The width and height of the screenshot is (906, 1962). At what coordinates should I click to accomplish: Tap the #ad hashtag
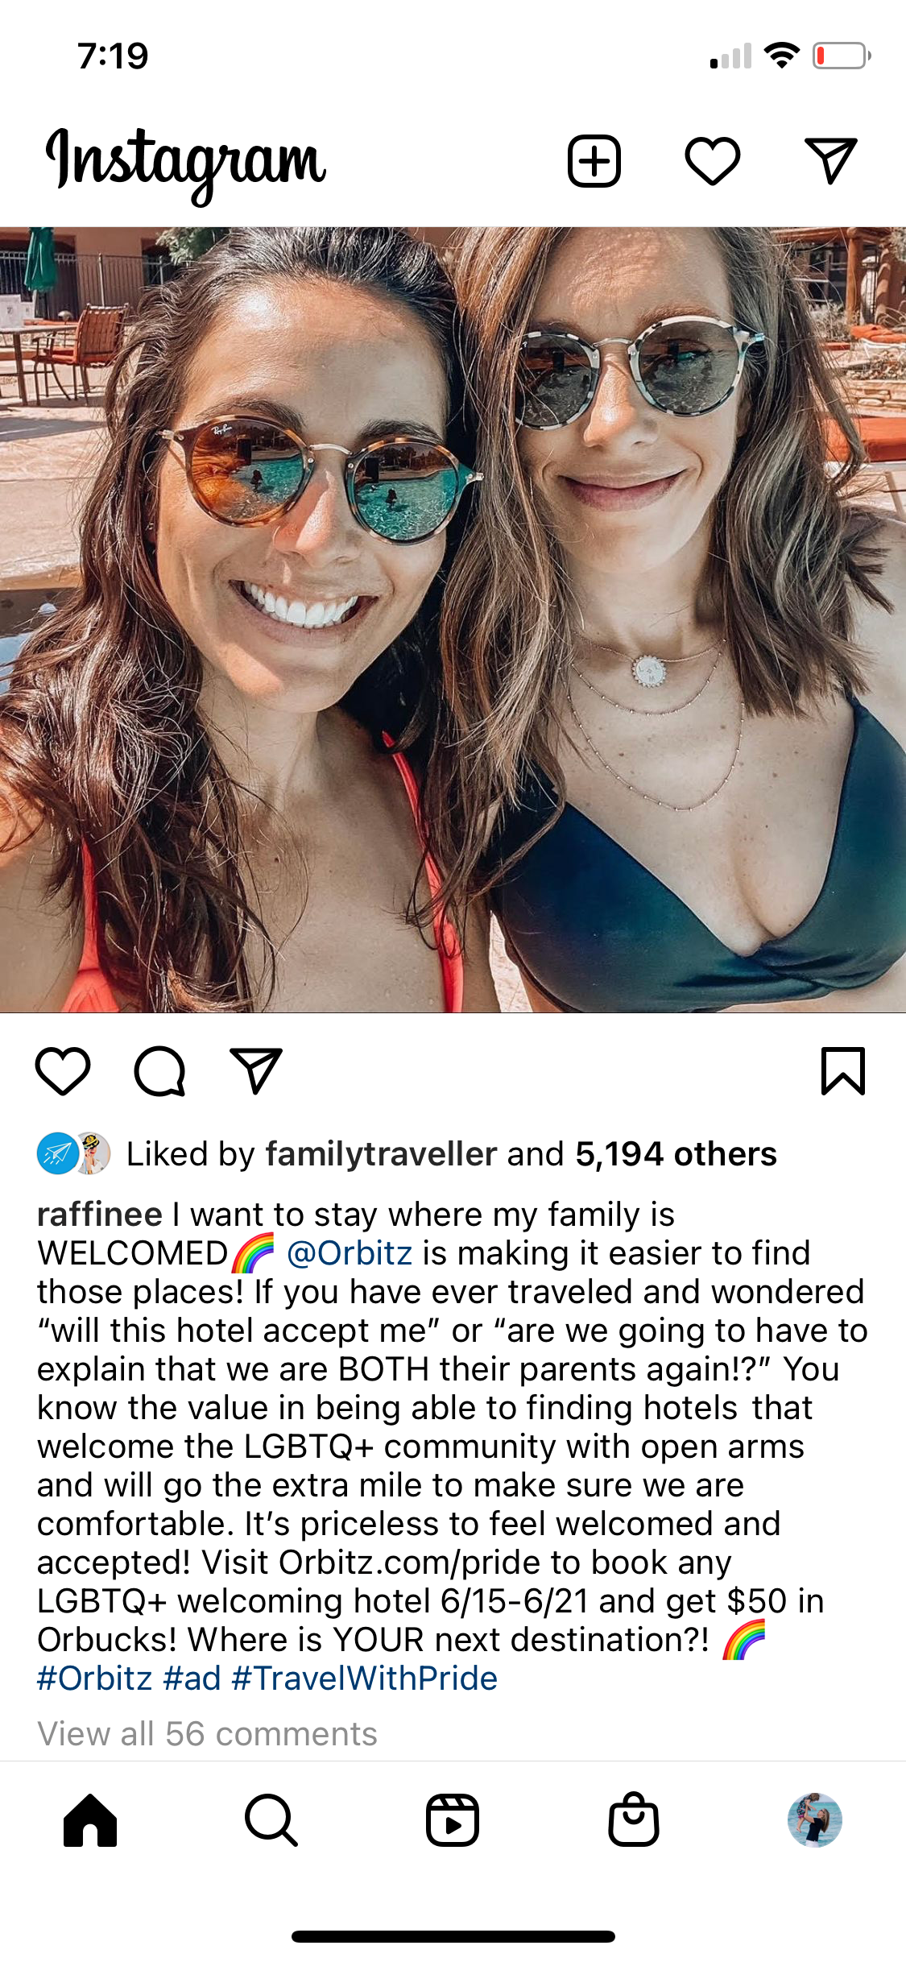coord(192,1678)
